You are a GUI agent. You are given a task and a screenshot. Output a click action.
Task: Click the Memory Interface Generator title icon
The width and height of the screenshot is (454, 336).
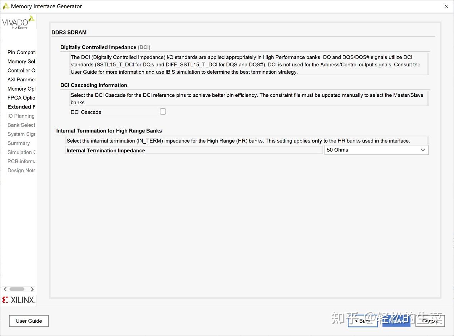point(6,6)
